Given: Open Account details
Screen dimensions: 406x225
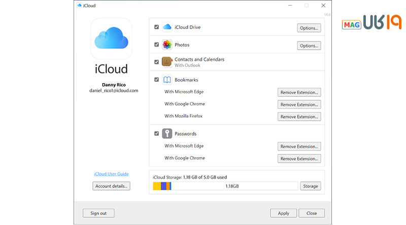Looking at the screenshot, I should point(111,186).
